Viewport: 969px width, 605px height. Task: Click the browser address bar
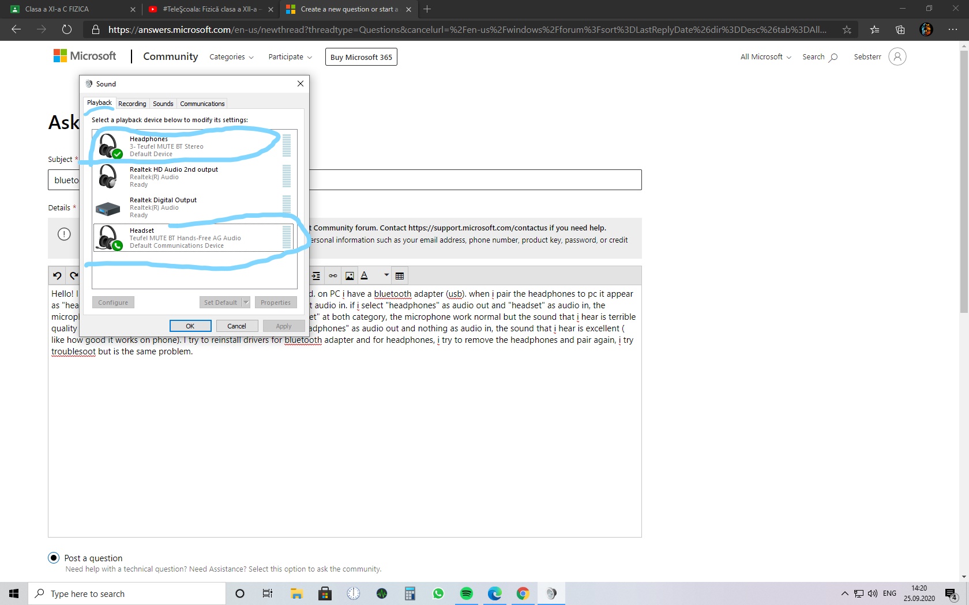[x=467, y=30]
